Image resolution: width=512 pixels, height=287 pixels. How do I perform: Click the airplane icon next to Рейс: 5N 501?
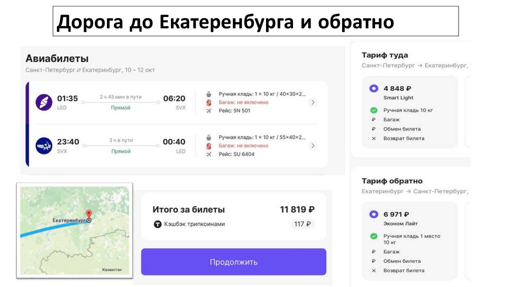[x=208, y=110]
